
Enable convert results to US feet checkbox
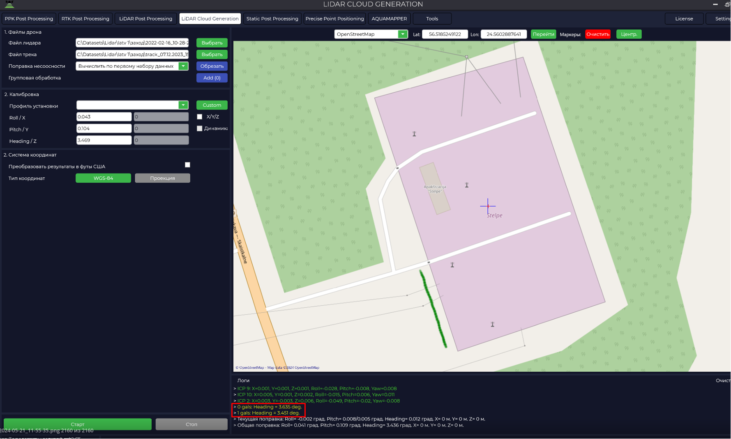(187, 165)
